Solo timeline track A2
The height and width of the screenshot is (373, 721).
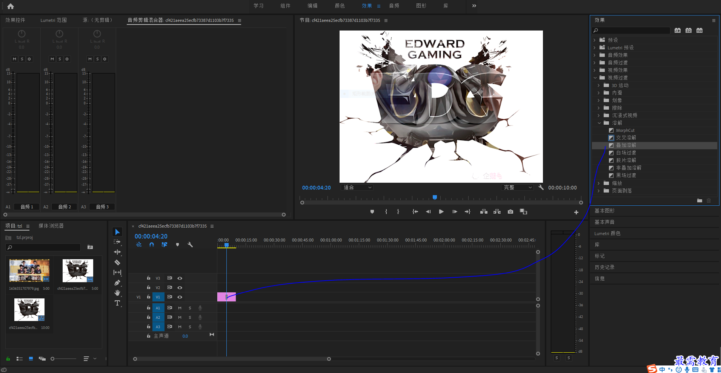point(190,317)
